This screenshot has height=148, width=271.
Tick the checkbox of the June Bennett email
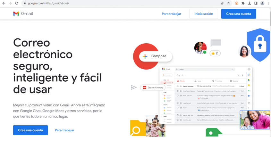pos(177,103)
